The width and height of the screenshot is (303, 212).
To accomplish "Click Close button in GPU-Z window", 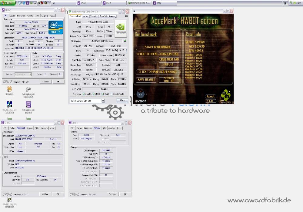I will click(x=122, y=100).
